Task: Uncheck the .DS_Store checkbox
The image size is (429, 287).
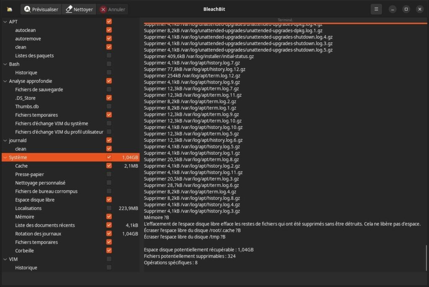Action: [x=109, y=97]
